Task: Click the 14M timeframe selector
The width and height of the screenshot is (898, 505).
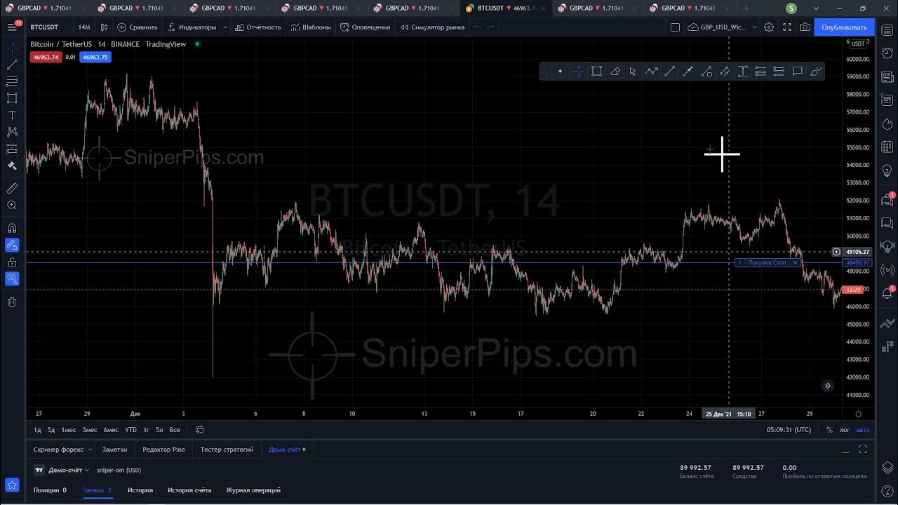Action: (84, 27)
